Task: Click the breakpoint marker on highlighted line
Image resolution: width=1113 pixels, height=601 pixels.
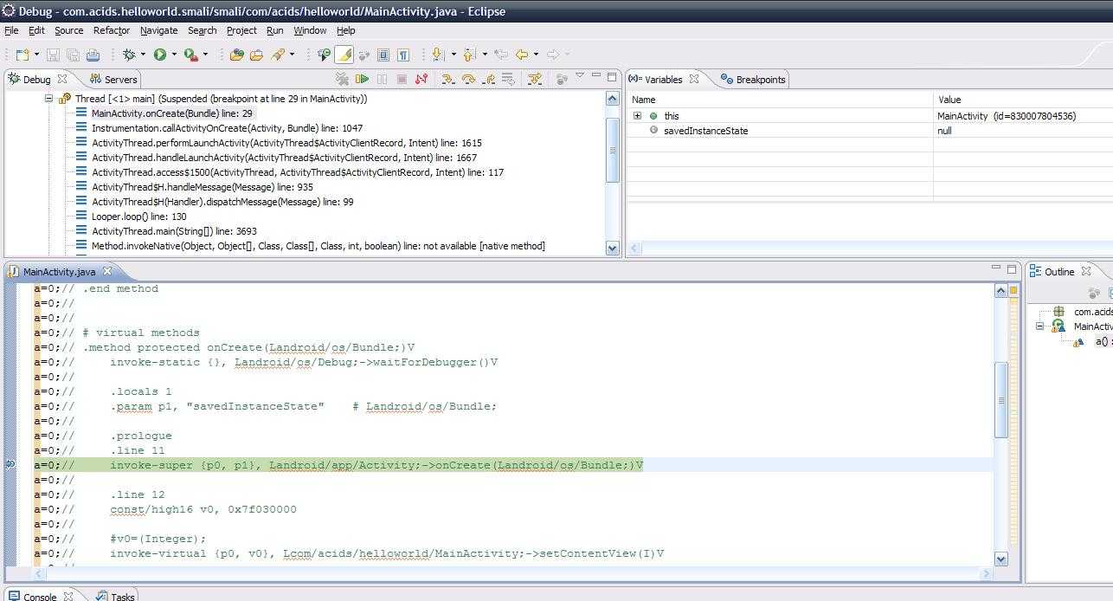Action: [x=11, y=465]
